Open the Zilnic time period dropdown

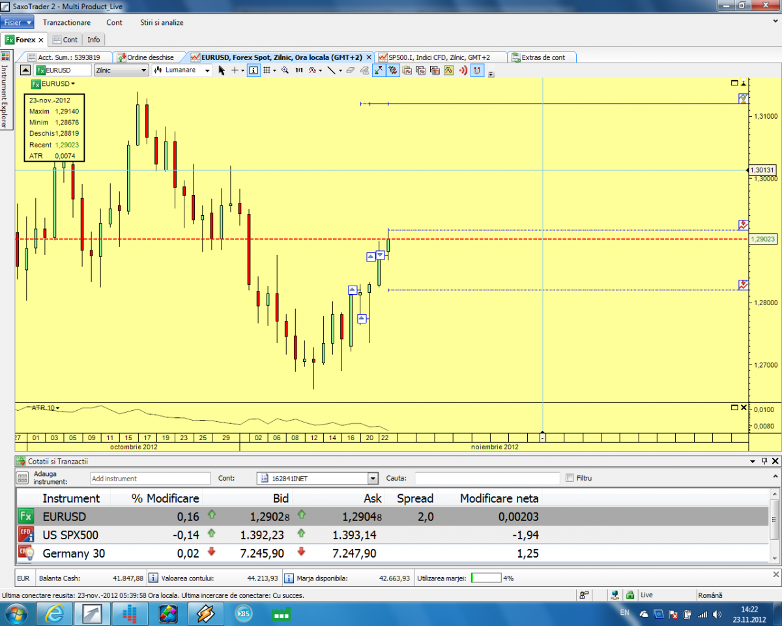(120, 70)
